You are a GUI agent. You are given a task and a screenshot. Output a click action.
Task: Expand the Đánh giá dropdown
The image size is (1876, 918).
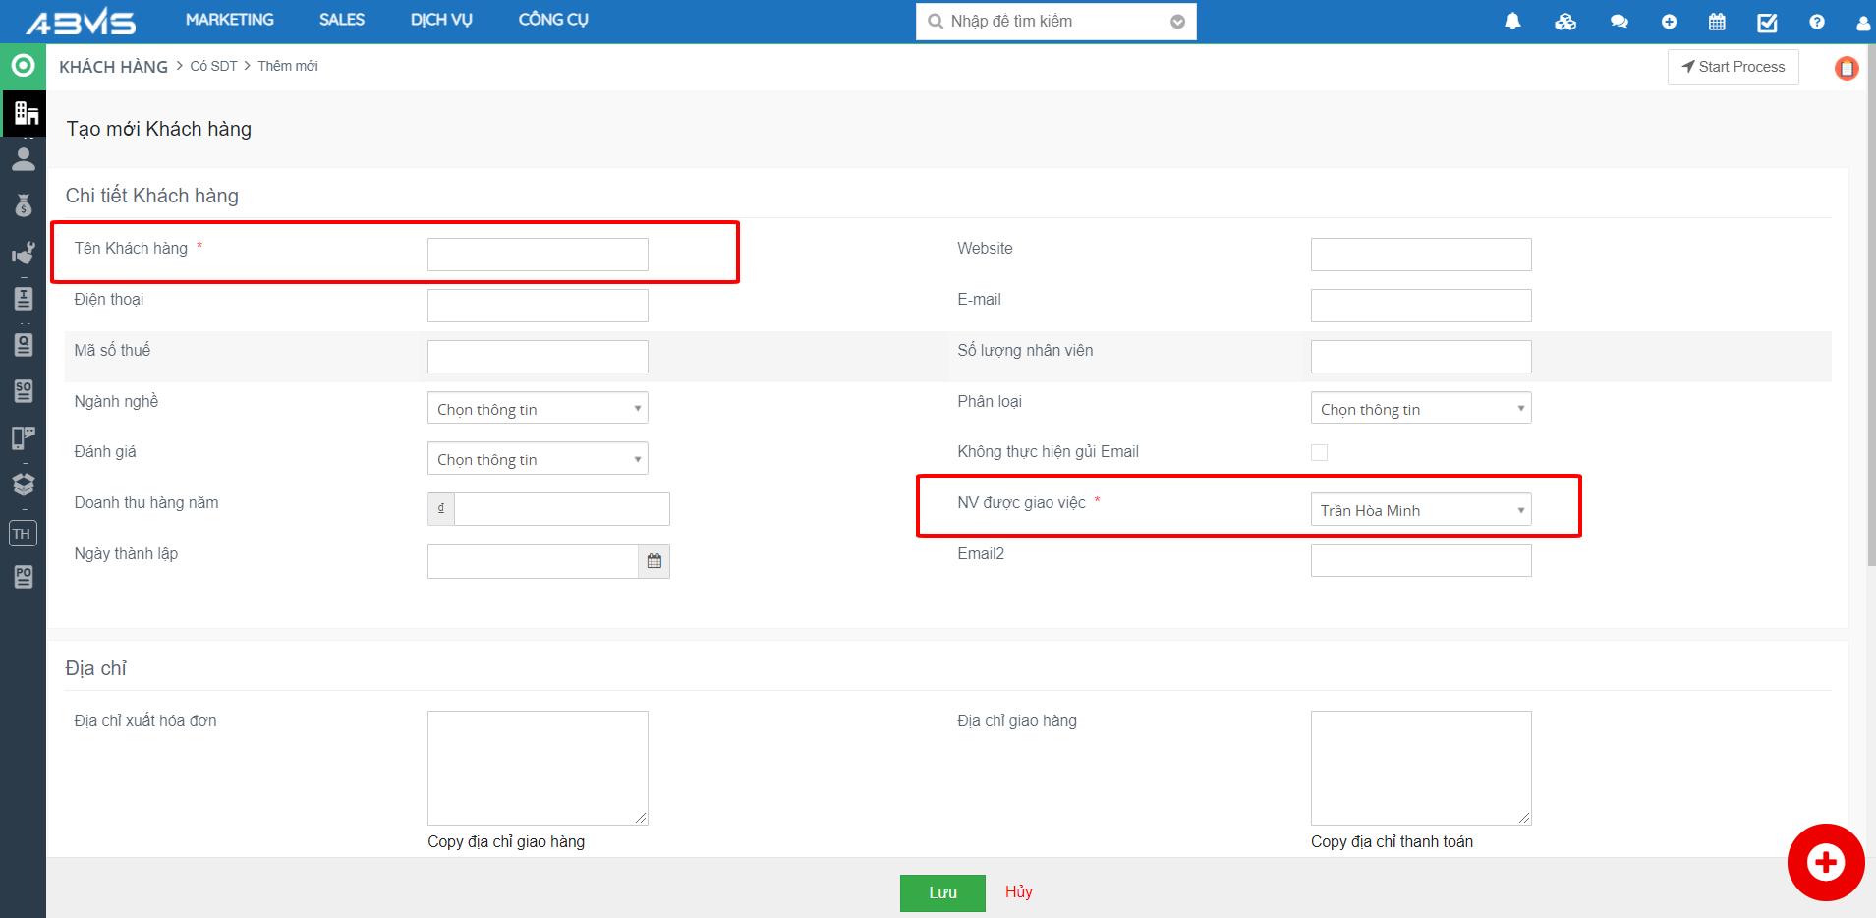coord(537,459)
